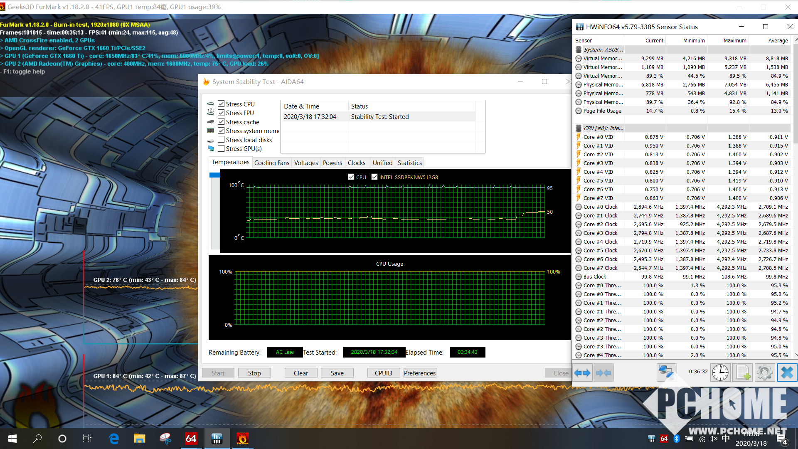The image size is (798, 449).
Task: Click the HWiNFO Minimum column header
Action: (686, 40)
